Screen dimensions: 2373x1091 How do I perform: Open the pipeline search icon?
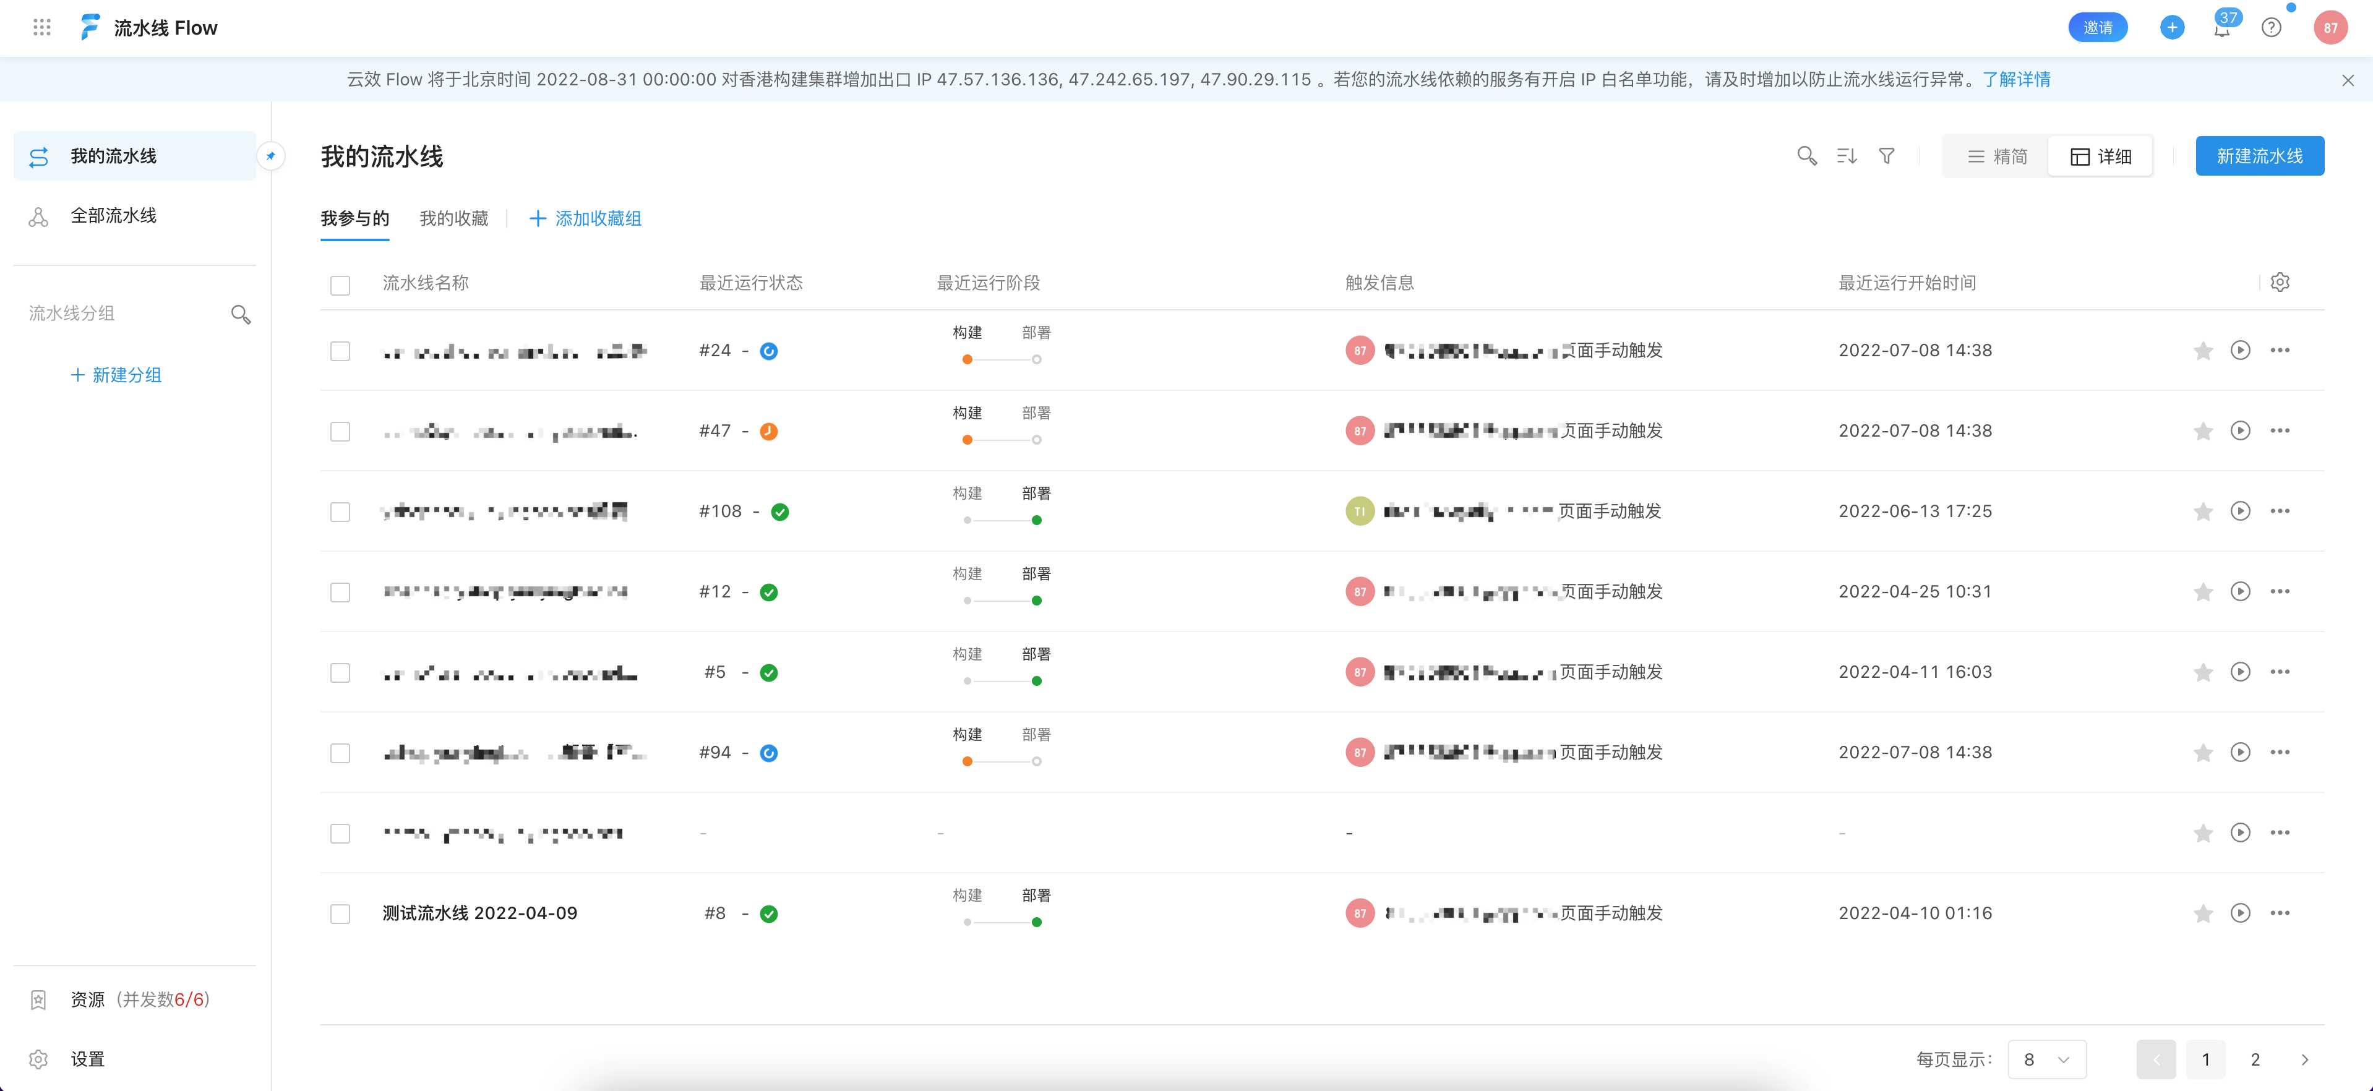point(1808,156)
